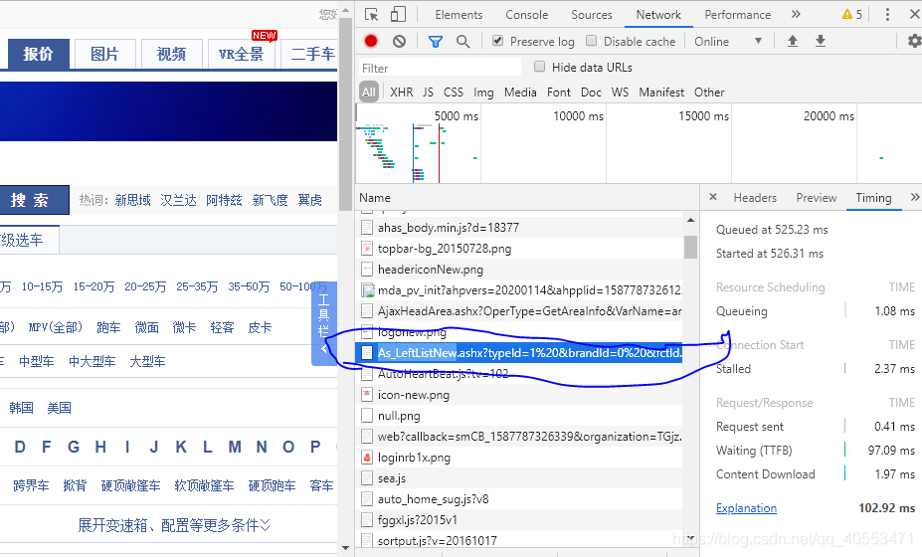Click the Name column header
Image resolution: width=922 pixels, height=557 pixels.
tap(527, 198)
